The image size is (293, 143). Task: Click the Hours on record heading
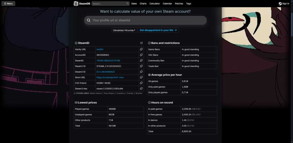tap(162, 103)
